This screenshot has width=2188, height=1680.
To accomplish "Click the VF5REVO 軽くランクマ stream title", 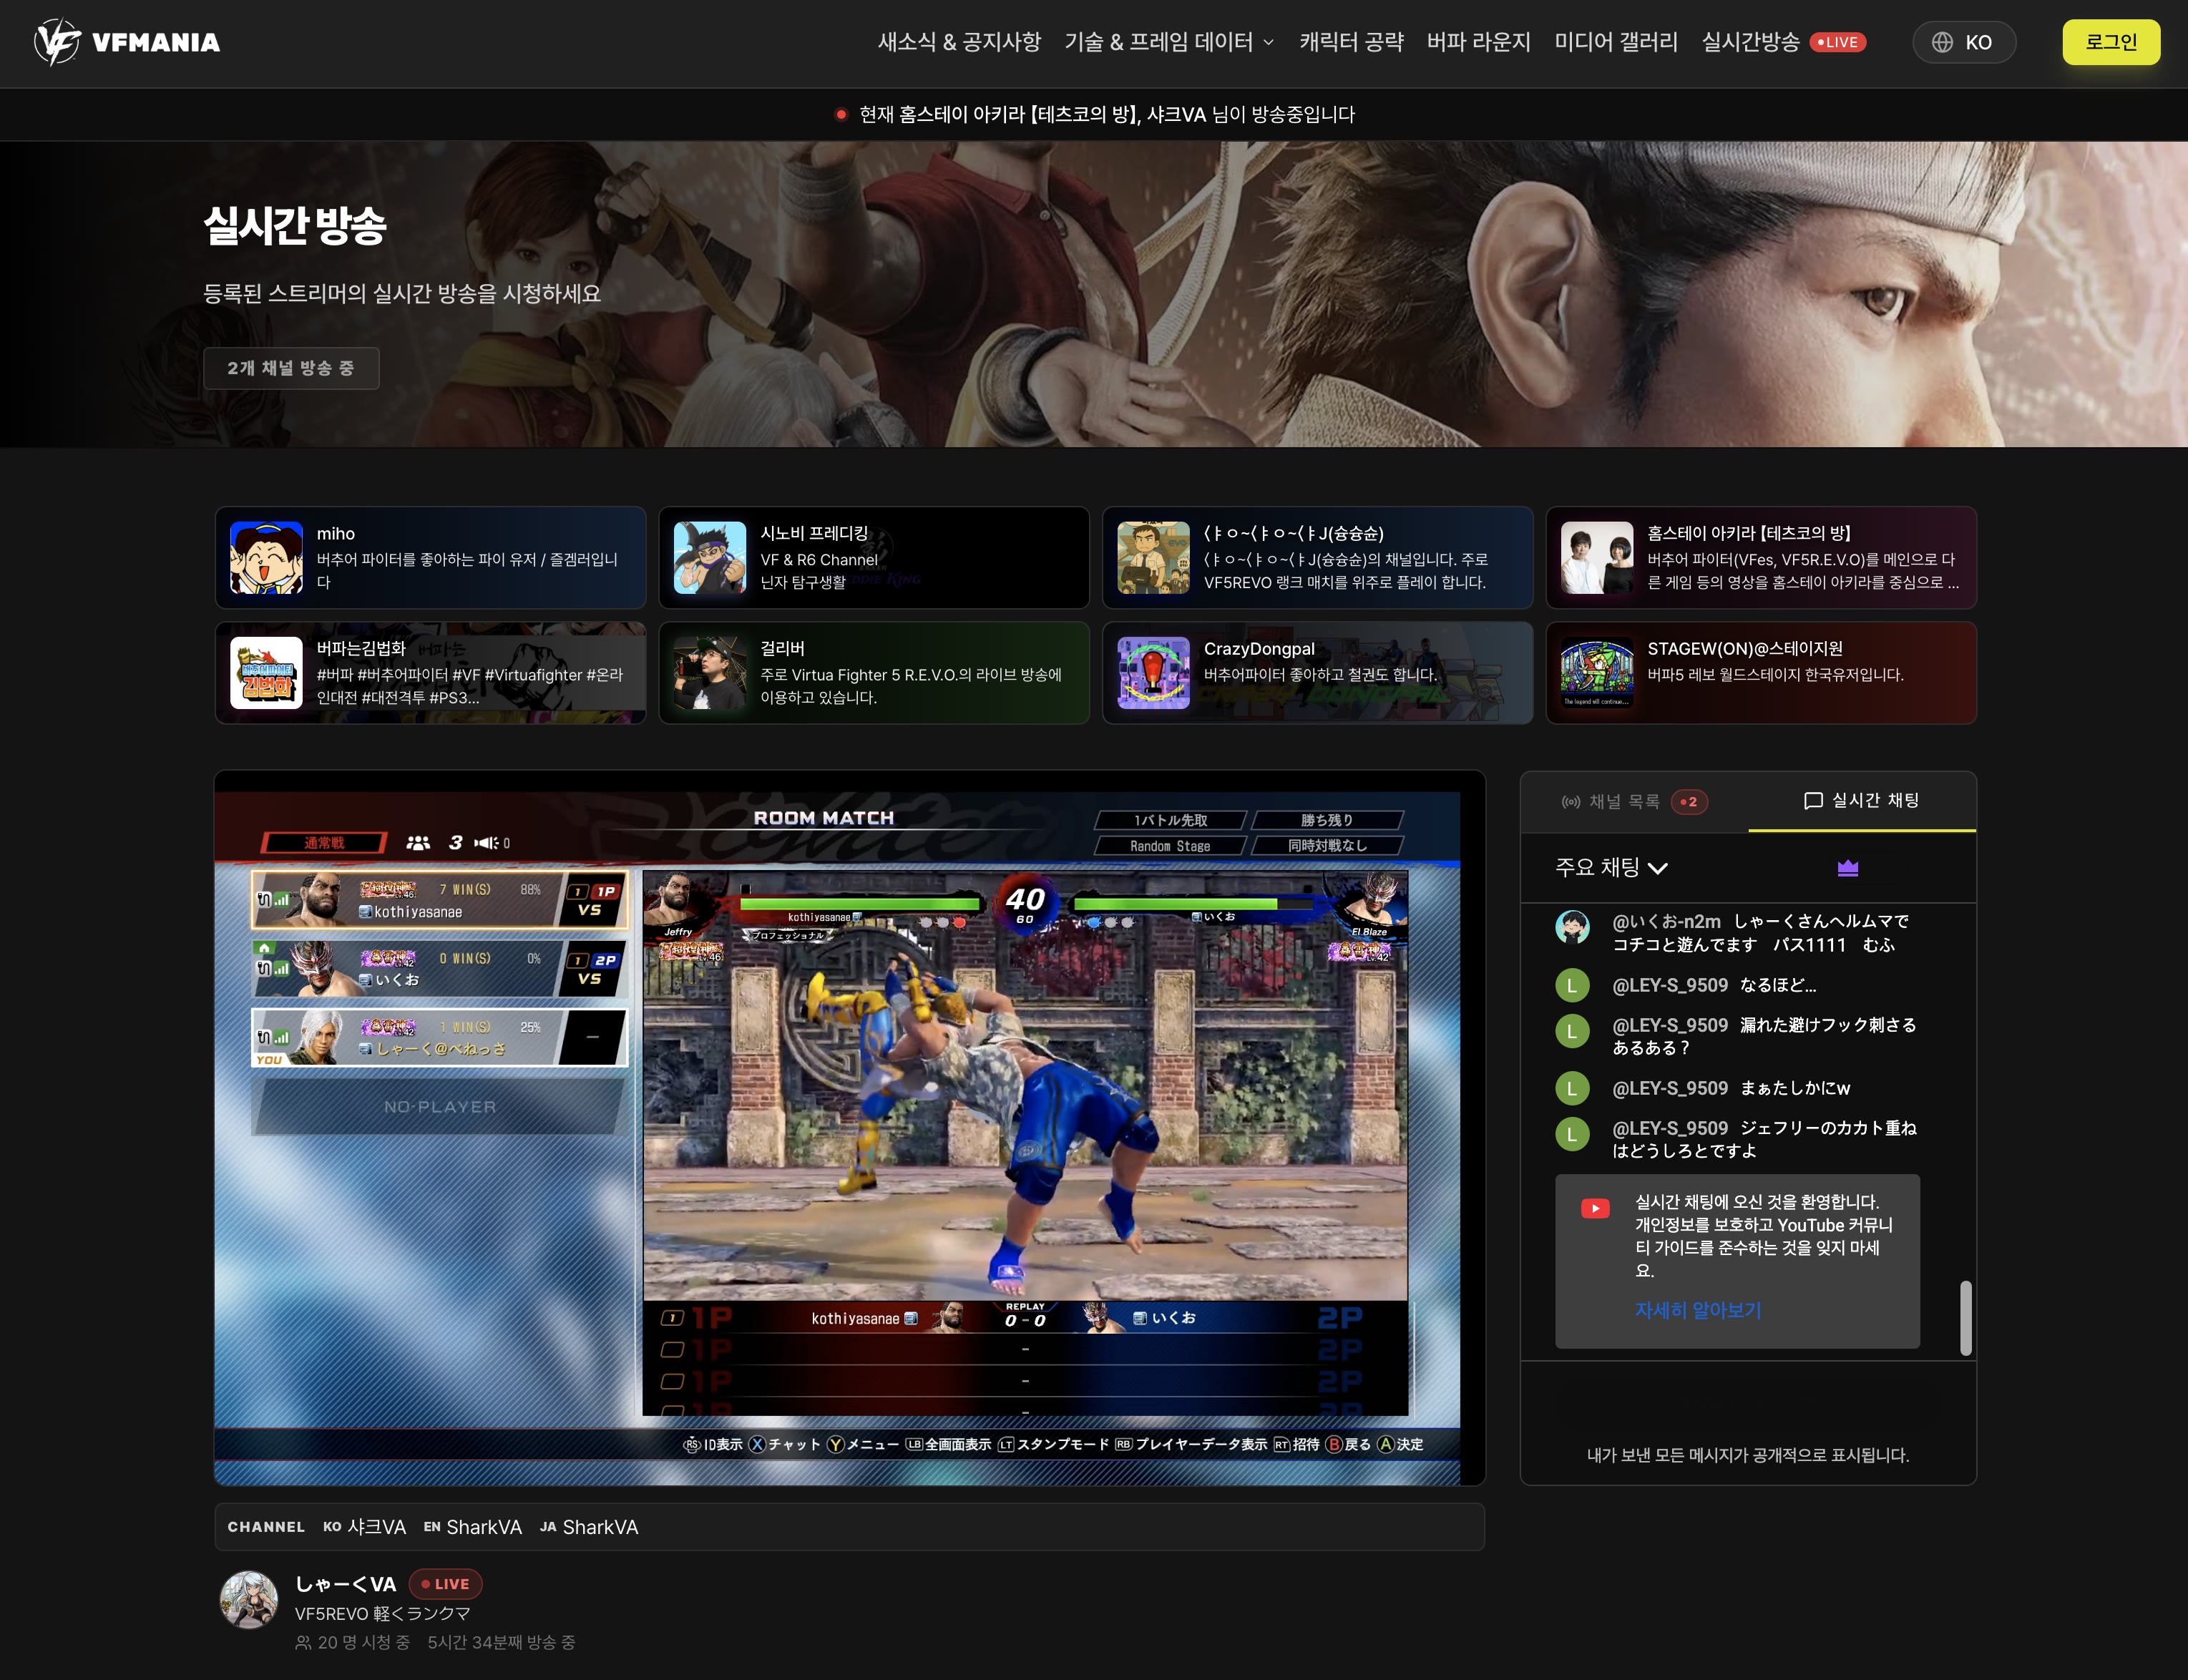I will click(x=382, y=1613).
